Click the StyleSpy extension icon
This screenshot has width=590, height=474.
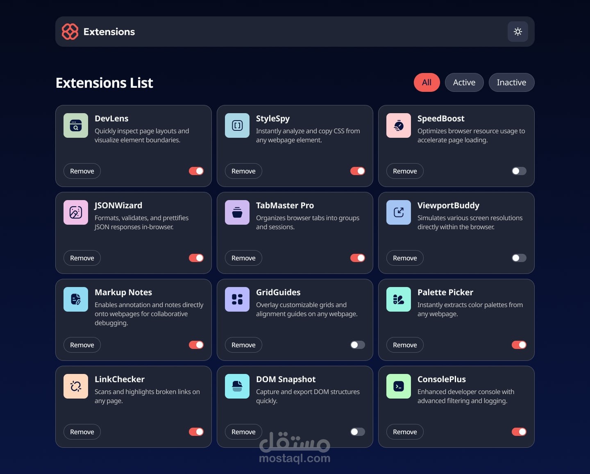pos(237,125)
